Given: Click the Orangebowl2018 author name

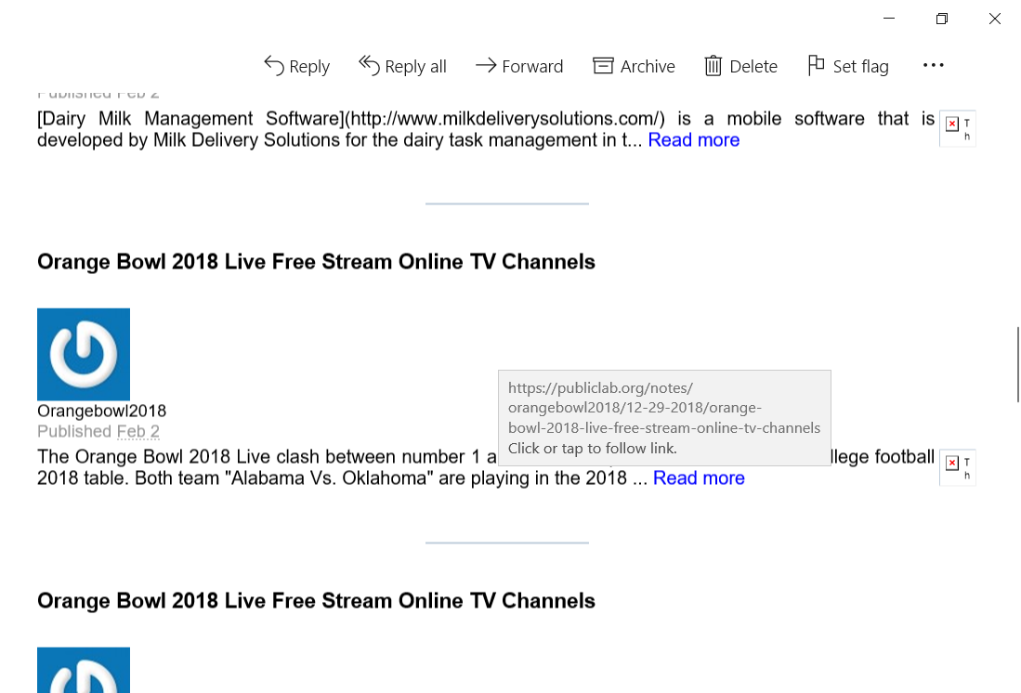Looking at the screenshot, I should click(x=101, y=411).
